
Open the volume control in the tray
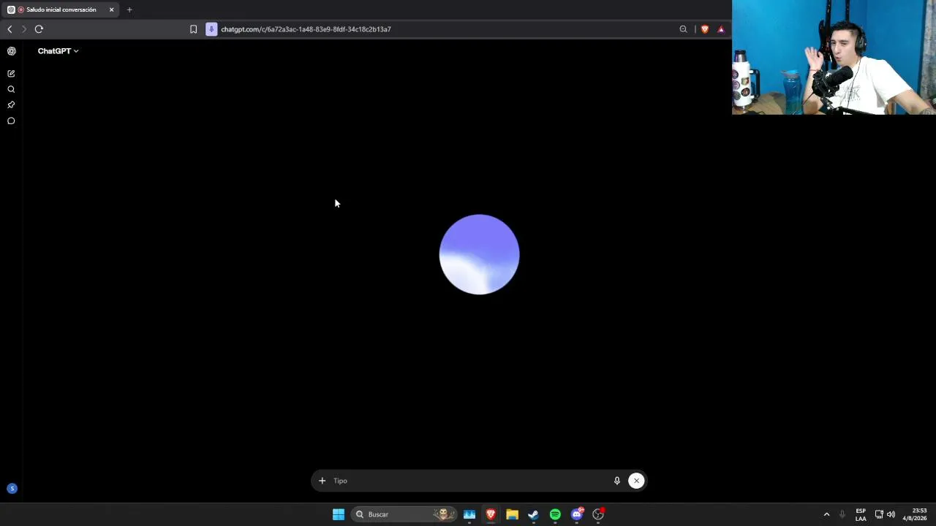point(891,514)
